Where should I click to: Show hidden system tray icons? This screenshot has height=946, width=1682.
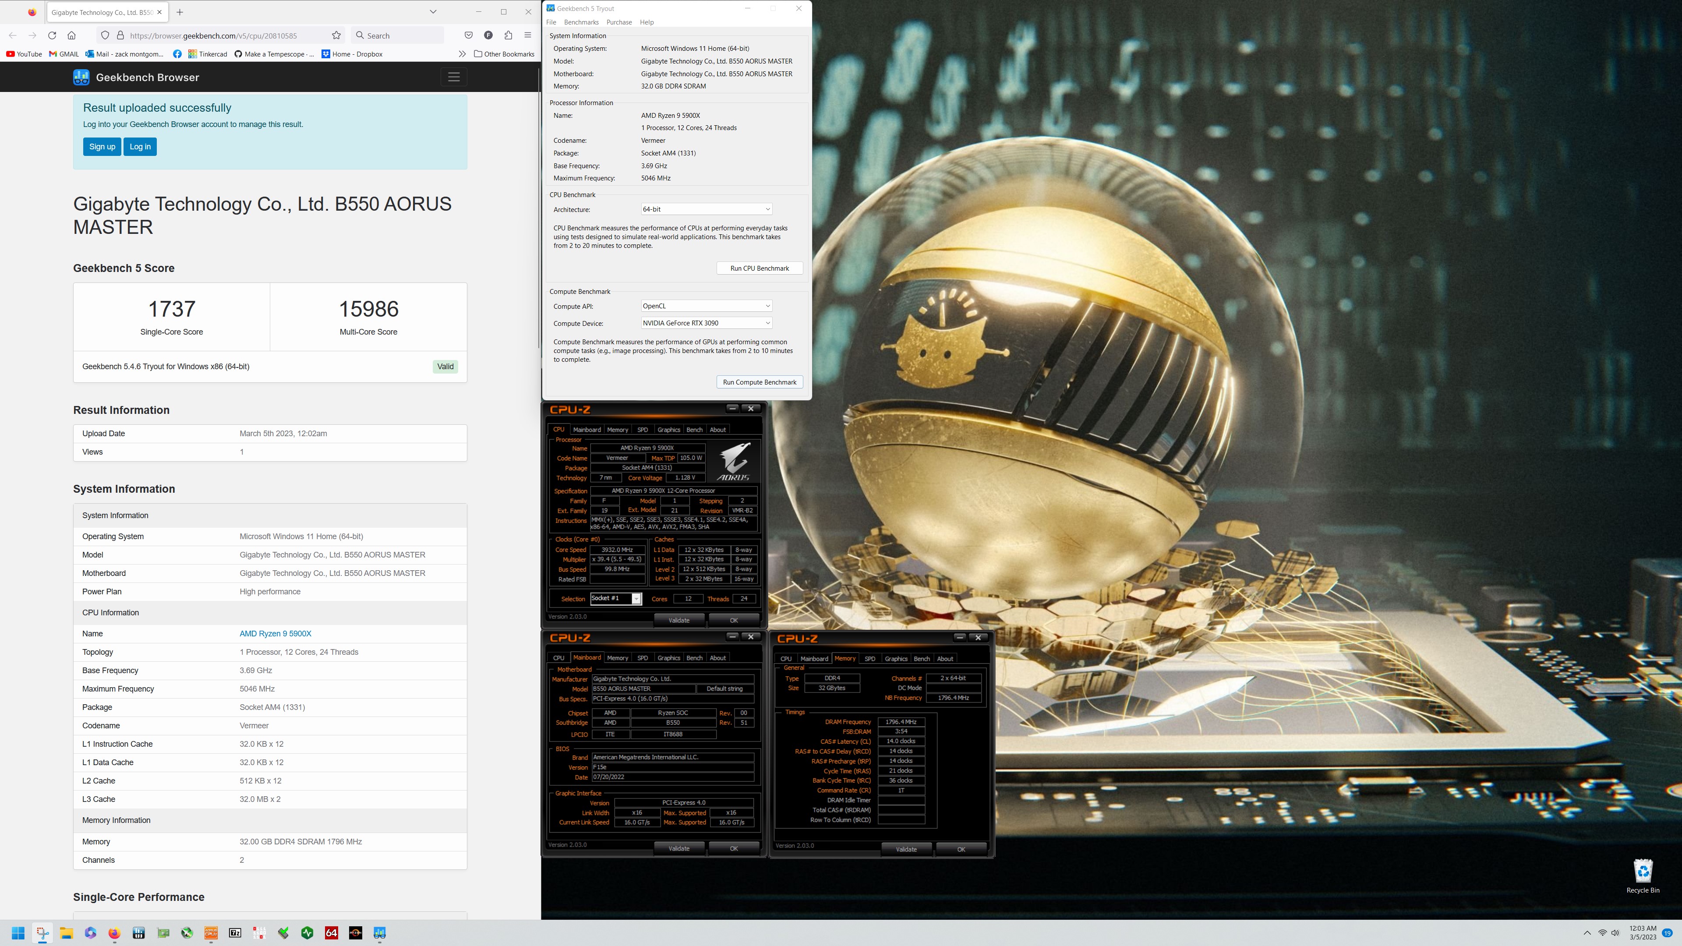pyautogui.click(x=1587, y=933)
